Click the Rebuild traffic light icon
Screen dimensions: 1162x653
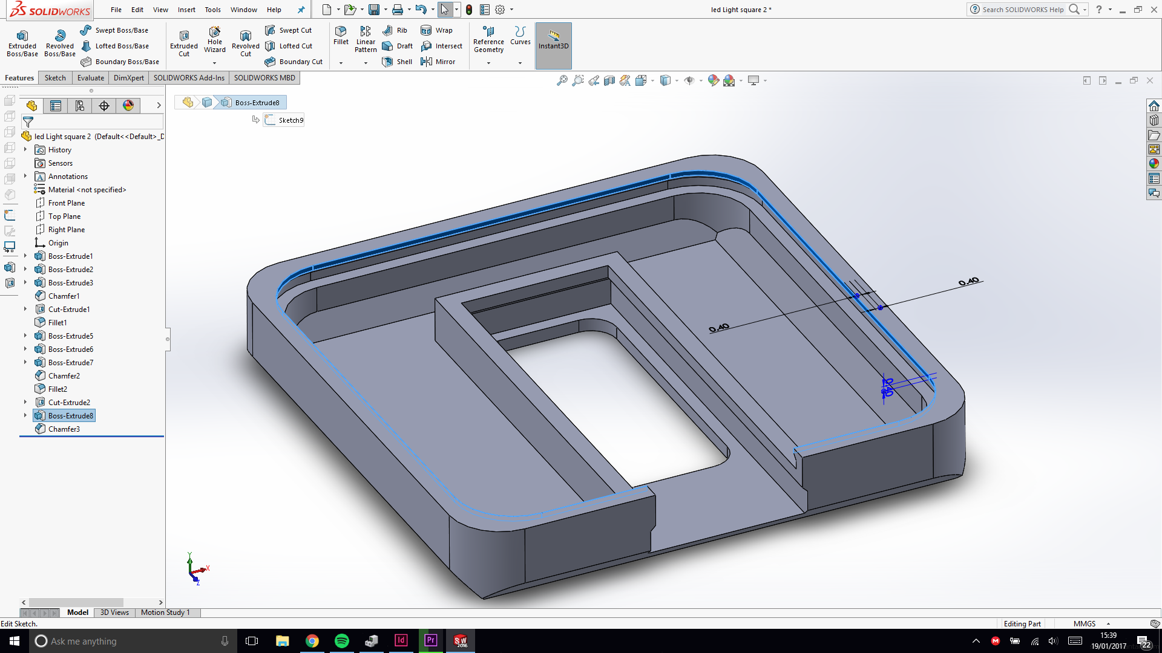coord(468,10)
